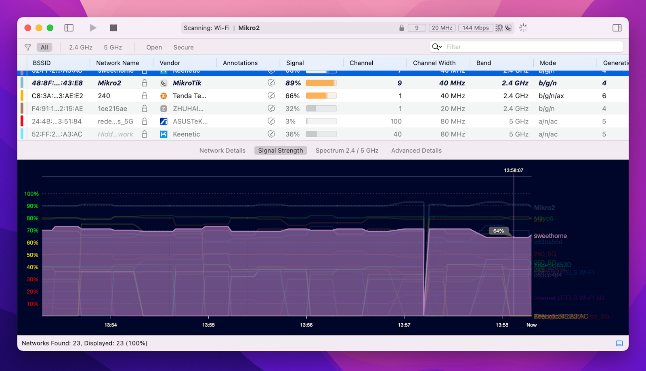Click the 64% signal tooltip on graph
Screen dimensions: 646x371
tap(499, 231)
